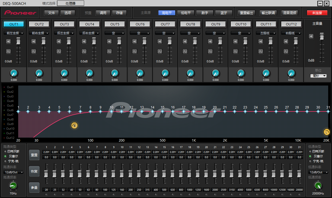Image resolution: width=332 pixels, height=198 pixels.
Task: Select the OUT2 channel button
Action: pos(39,24)
